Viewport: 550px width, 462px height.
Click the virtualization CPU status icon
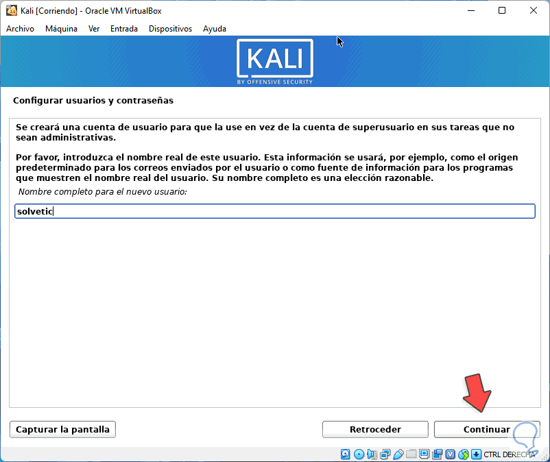click(451, 454)
